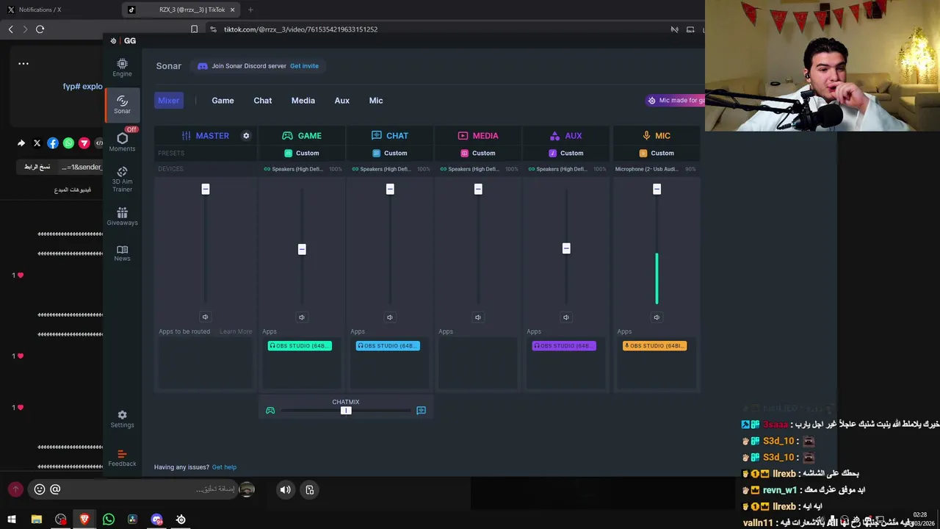Reload the TikTok page

pyautogui.click(x=40, y=29)
